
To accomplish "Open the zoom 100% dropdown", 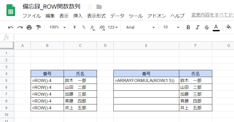I will [x=58, y=27].
